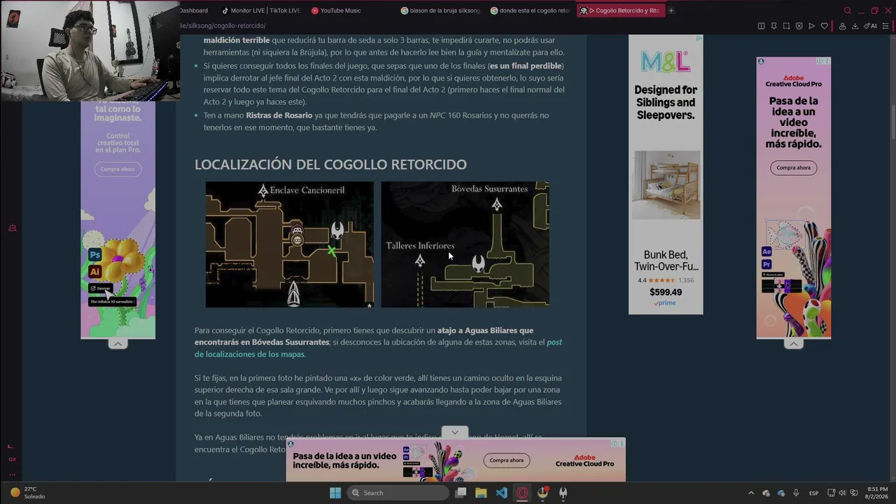896x504 pixels.
Task: Collapse bottom banner ad with down chevron
Action: [455, 433]
